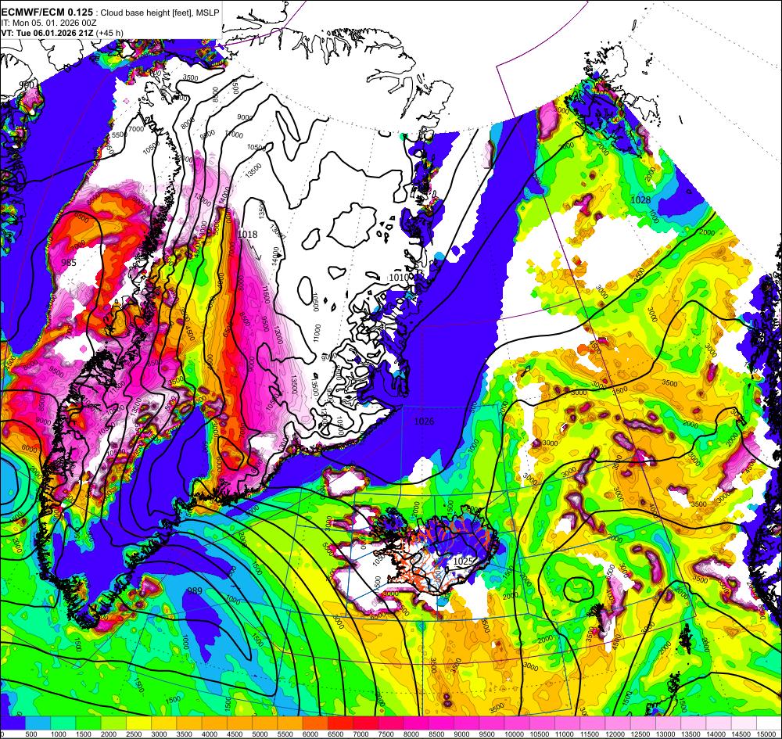Click the red 6500–7000 ft legend swatch
The image size is (782, 739).
pos(341,723)
